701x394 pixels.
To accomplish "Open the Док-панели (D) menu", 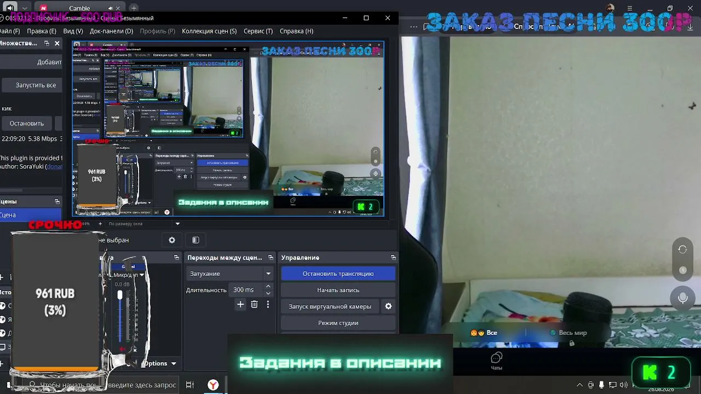I will pos(111,31).
